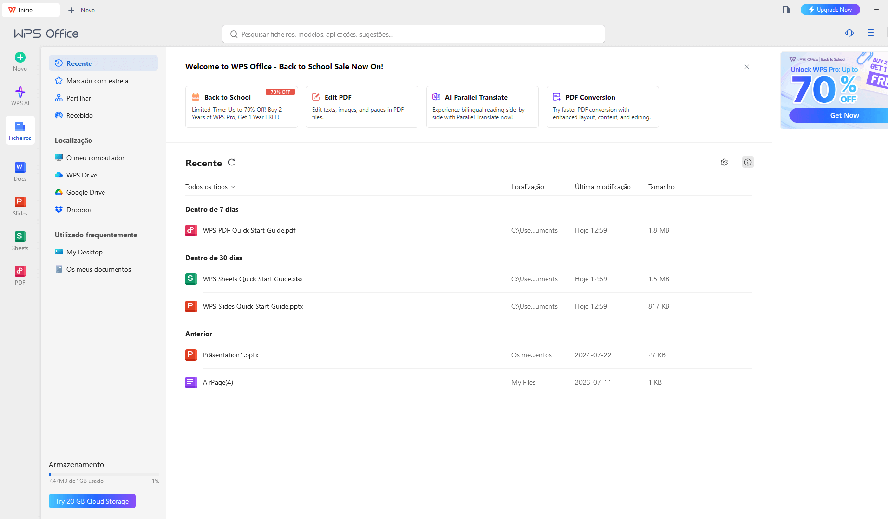Open the Back to School promo card

click(242, 107)
